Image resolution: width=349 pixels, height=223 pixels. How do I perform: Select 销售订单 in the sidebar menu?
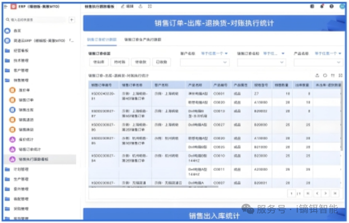tap(26, 100)
